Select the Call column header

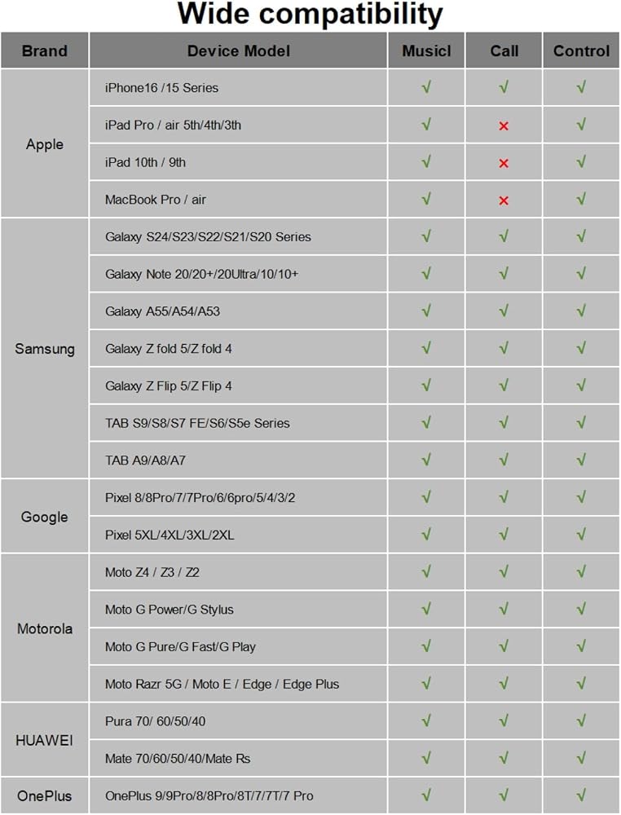point(504,51)
